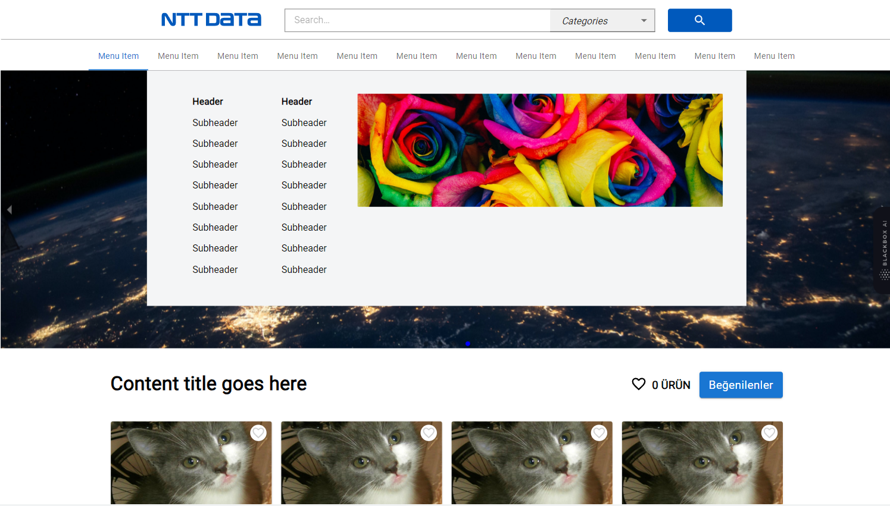Open the Categories dropdown
890x506 pixels.
click(x=602, y=20)
